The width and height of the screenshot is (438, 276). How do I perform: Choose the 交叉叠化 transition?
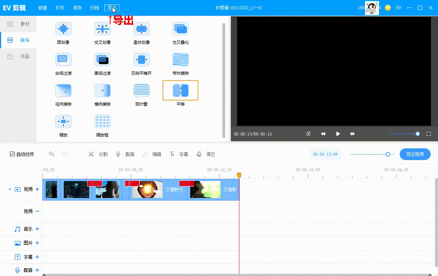pyautogui.click(x=180, y=29)
